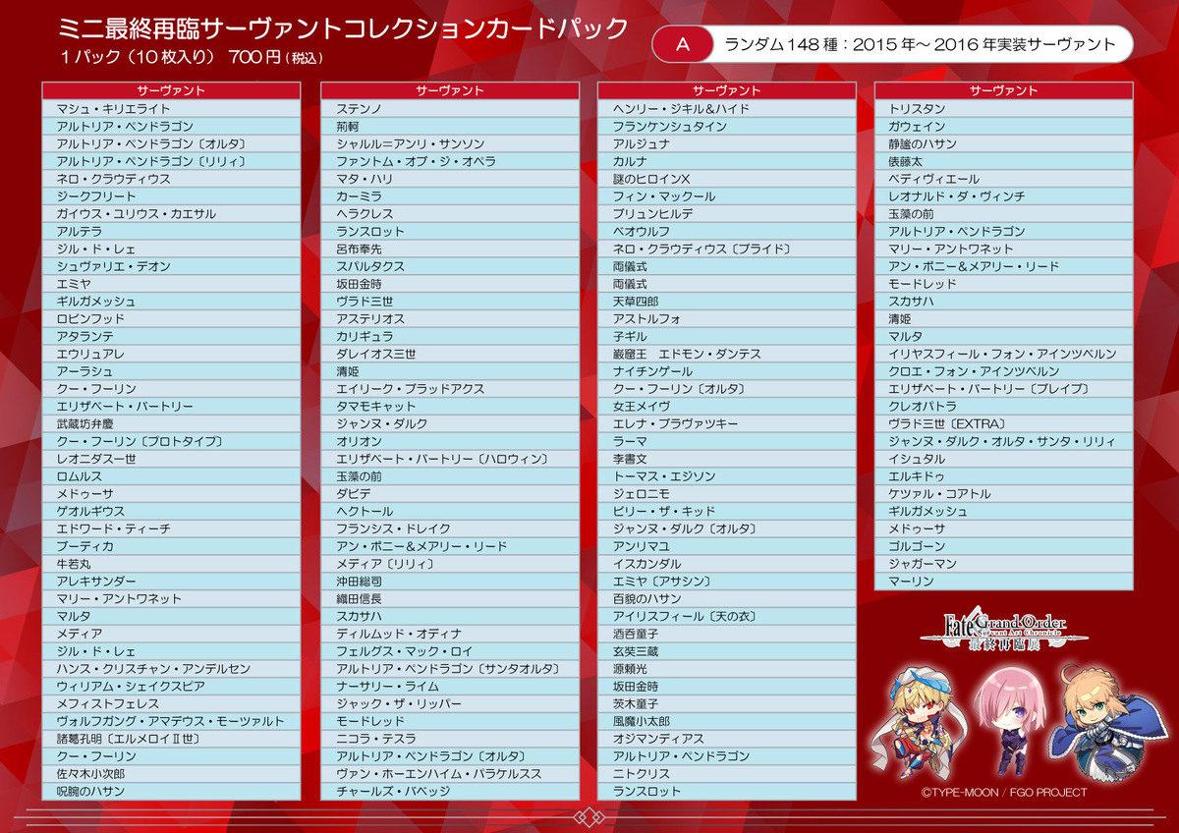Select the 呂布奉先 row
The image size is (1179, 833).
(x=449, y=249)
